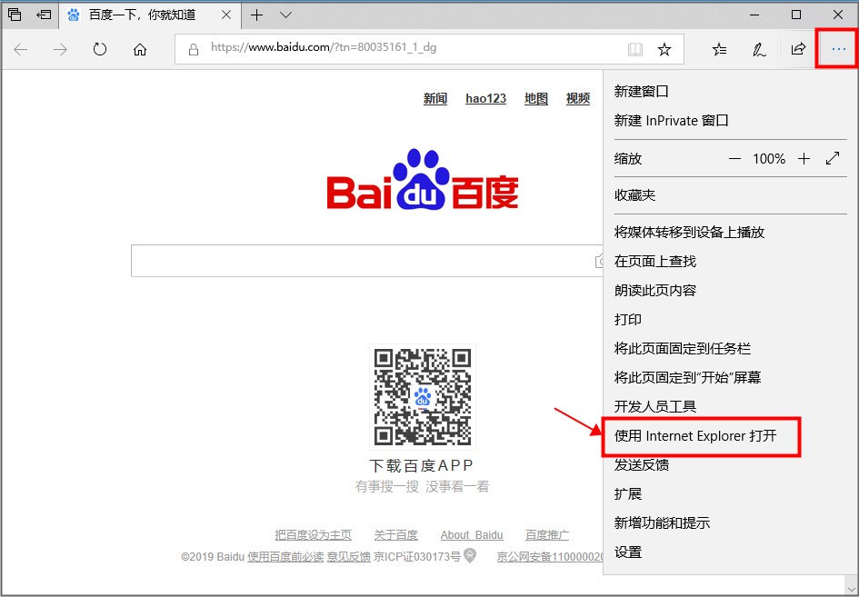Viewport: 859px width, 597px height.
Task: Select the 百度一下,你就知道 tab
Action: click(148, 15)
